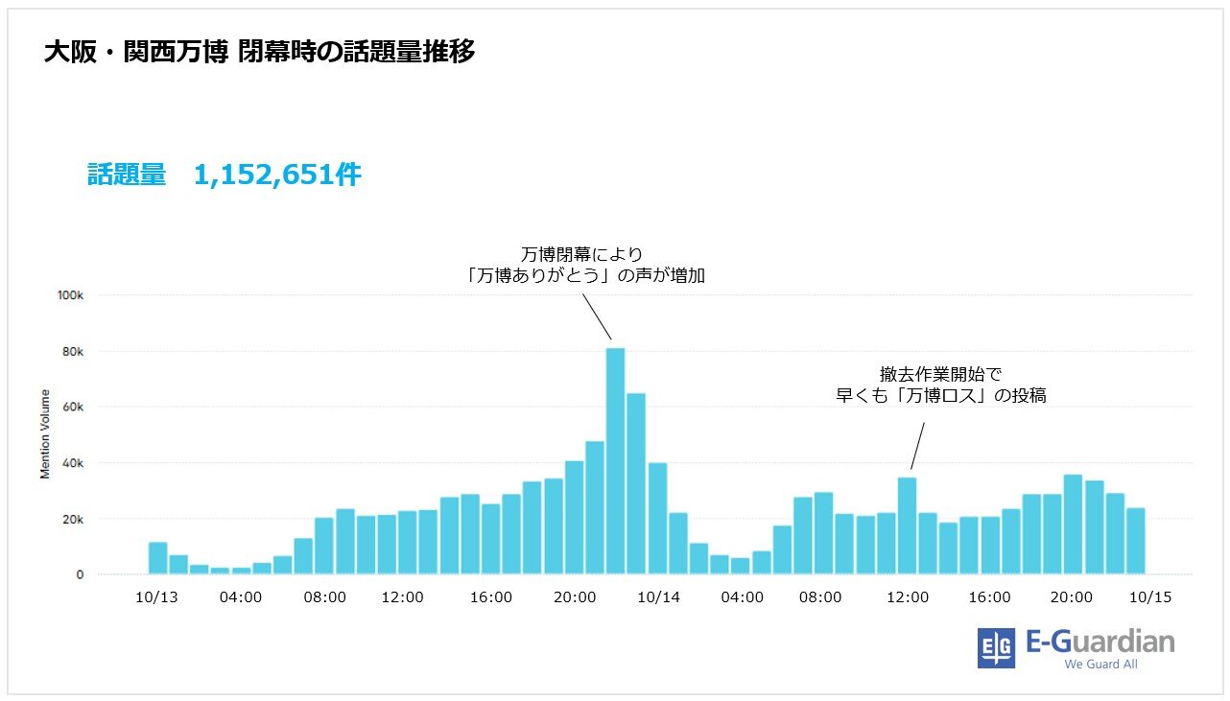Click the 10/14 date label on axis
1230x701 pixels.
pyautogui.click(x=658, y=597)
